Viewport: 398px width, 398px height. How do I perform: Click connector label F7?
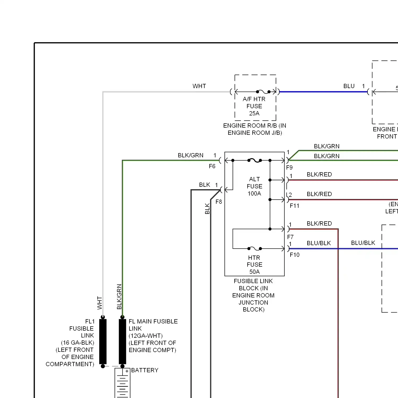pyautogui.click(x=290, y=237)
